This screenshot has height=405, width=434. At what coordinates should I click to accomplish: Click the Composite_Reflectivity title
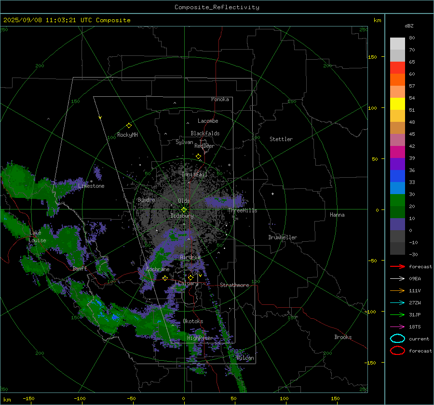pos(217,7)
